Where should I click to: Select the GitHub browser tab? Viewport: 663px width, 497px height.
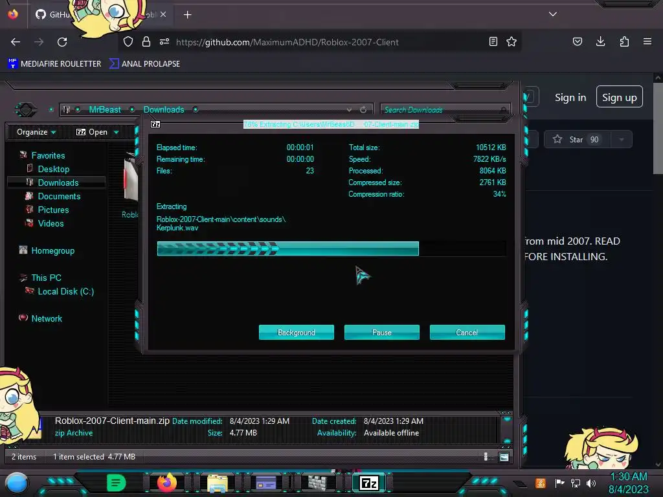pyautogui.click(x=102, y=14)
